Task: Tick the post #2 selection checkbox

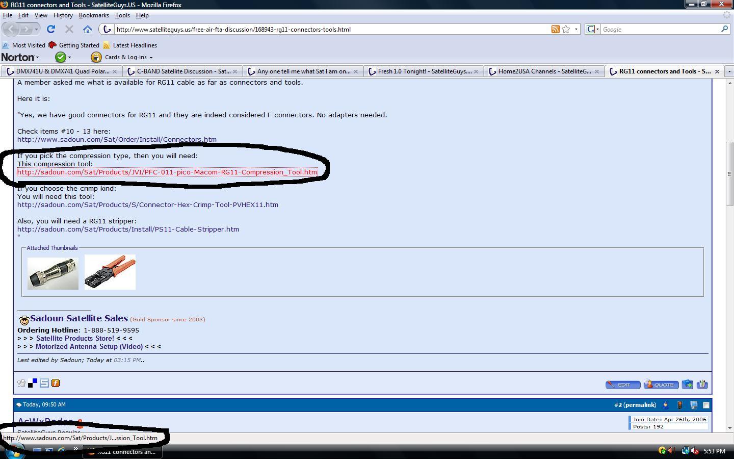Action: click(x=706, y=405)
